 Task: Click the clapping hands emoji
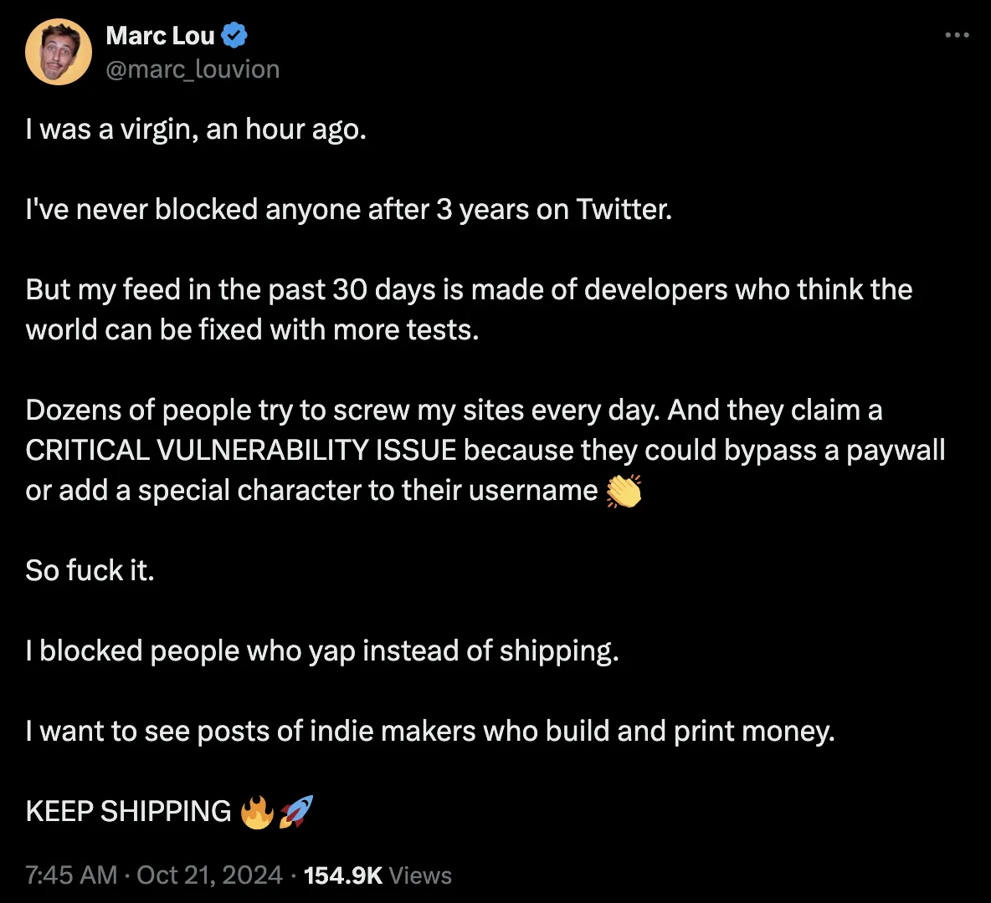[x=624, y=492]
